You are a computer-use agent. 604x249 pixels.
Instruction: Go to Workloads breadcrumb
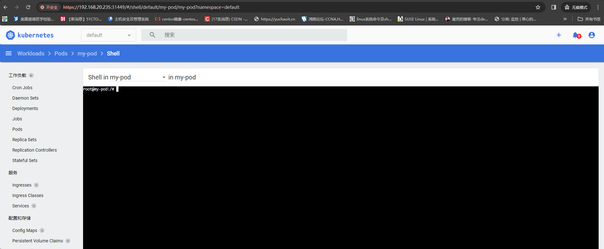[31, 53]
